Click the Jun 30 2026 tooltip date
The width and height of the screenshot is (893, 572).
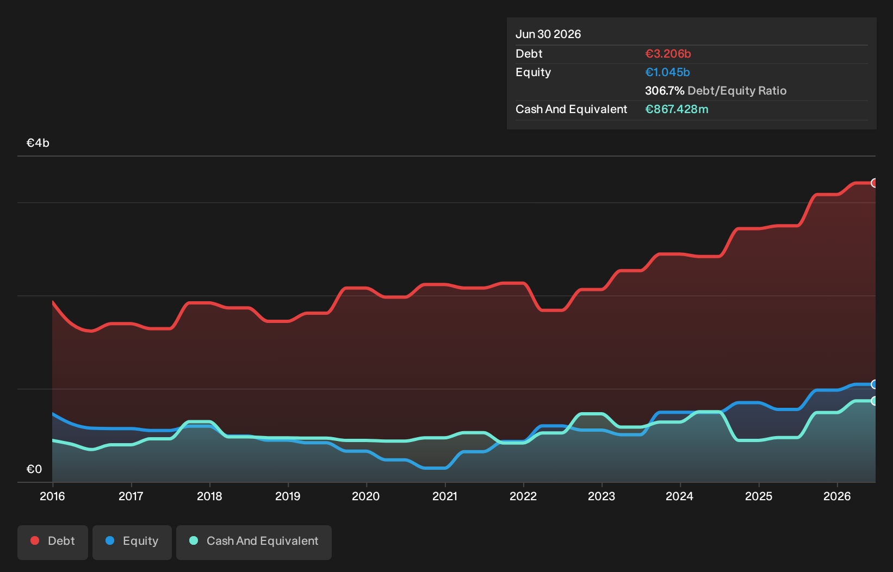pyautogui.click(x=548, y=34)
